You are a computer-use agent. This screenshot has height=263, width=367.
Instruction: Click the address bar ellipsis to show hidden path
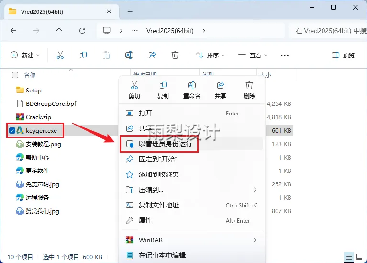[135, 31]
